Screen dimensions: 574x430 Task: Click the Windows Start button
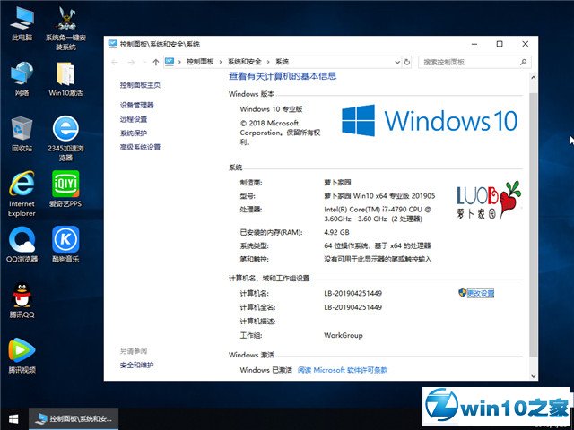pyautogui.click(x=14, y=419)
